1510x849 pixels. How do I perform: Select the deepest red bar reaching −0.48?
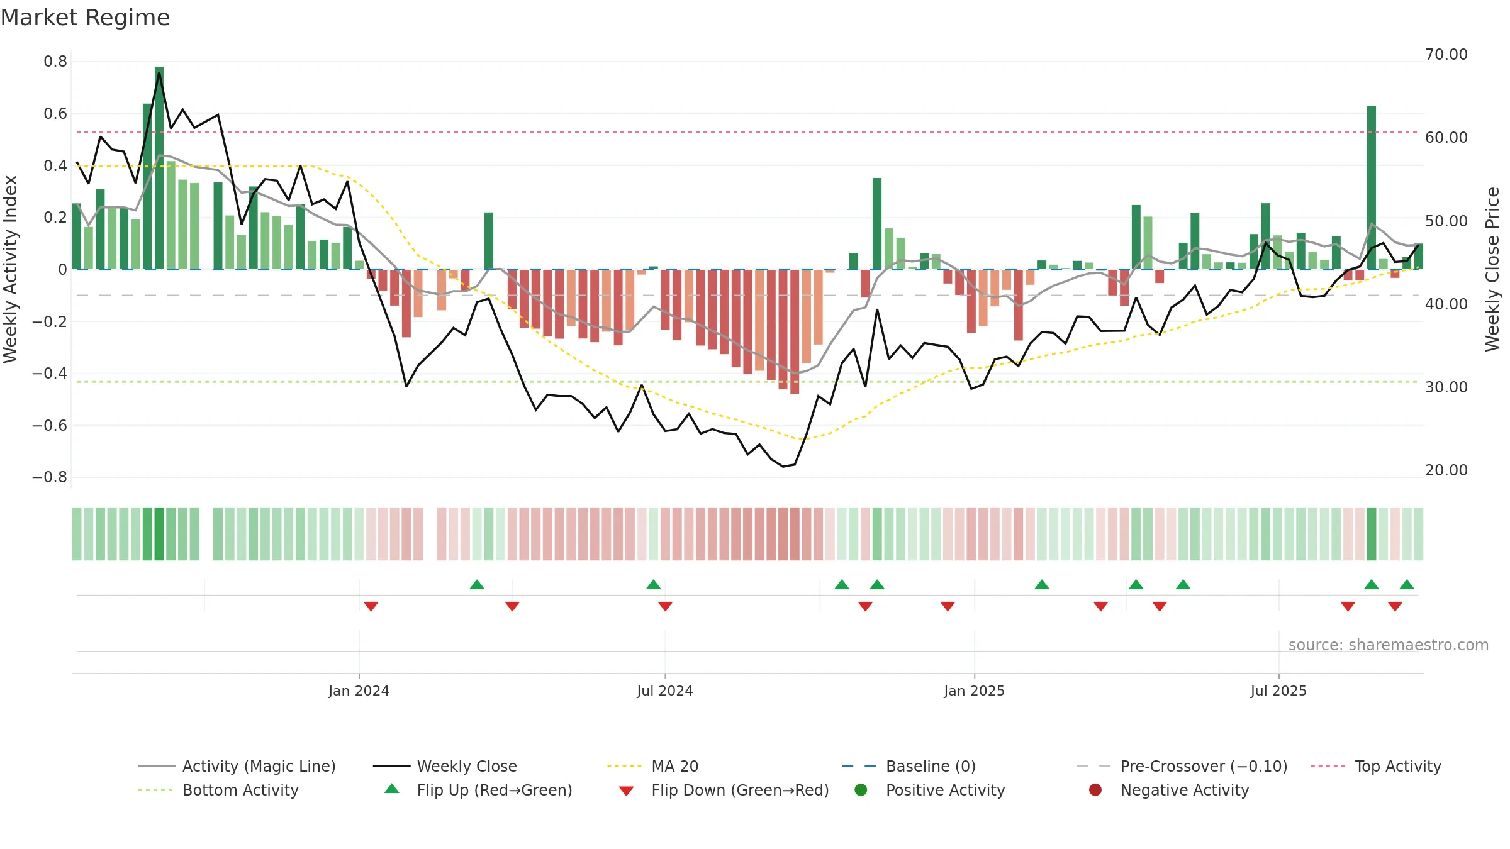[795, 331]
